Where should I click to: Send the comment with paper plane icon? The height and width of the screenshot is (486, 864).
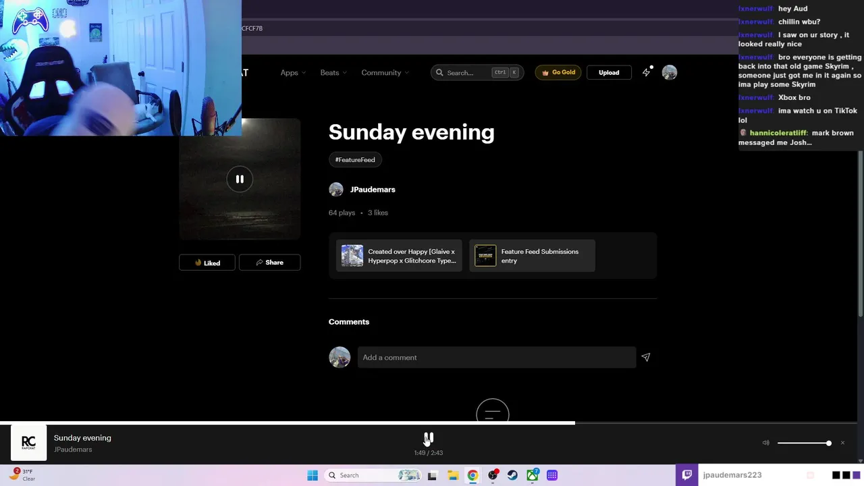(x=646, y=358)
